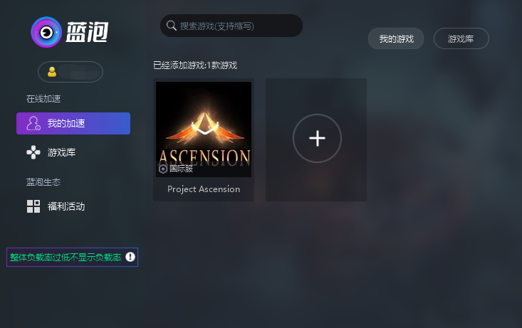Click the plus icon to add a game
The image size is (522, 328).
click(x=318, y=138)
